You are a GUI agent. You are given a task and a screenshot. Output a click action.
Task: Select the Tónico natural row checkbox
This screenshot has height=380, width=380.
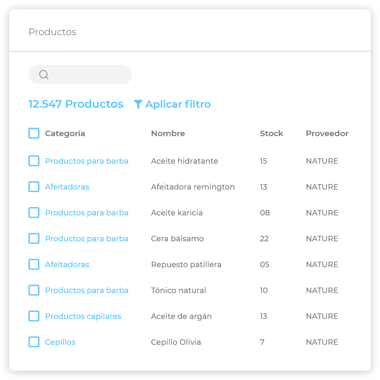click(34, 291)
